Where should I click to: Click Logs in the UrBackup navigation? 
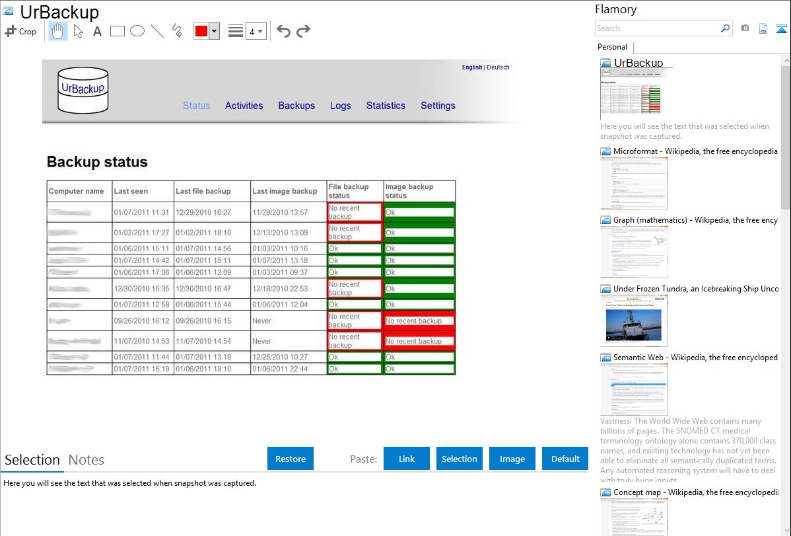(x=341, y=106)
